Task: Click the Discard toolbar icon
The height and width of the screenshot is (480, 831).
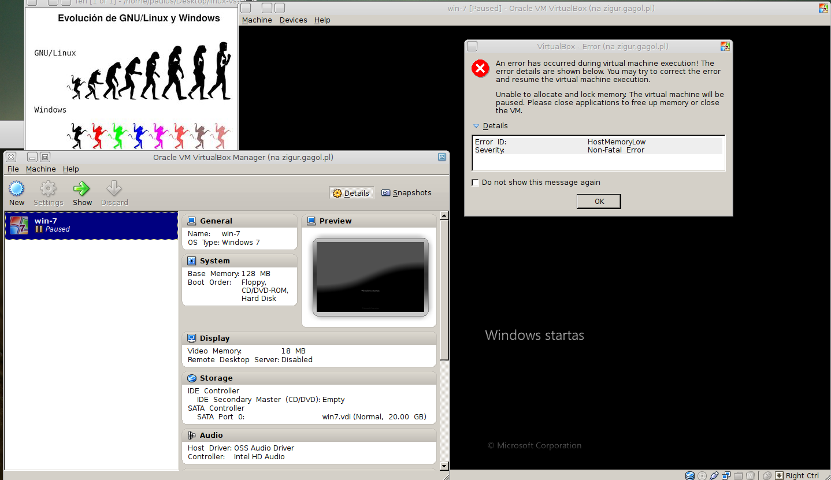Action: [114, 189]
